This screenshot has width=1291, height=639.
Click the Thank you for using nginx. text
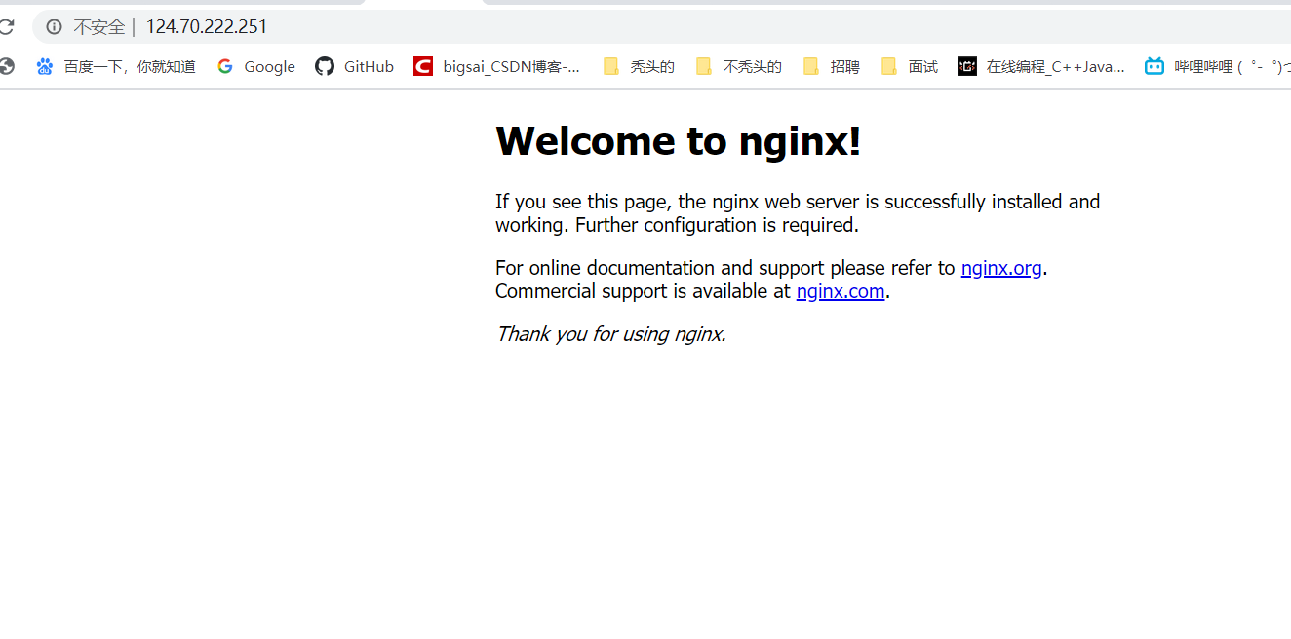[611, 334]
